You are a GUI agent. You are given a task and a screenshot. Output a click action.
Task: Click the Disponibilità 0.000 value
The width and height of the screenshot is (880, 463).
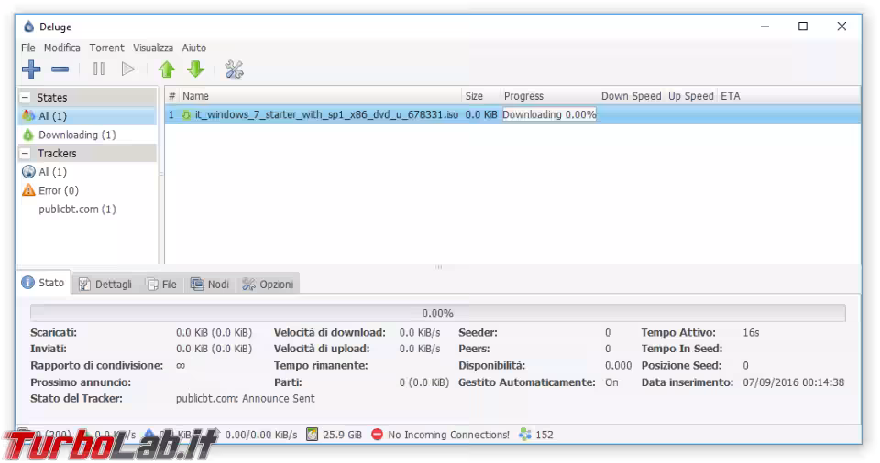[x=618, y=365]
